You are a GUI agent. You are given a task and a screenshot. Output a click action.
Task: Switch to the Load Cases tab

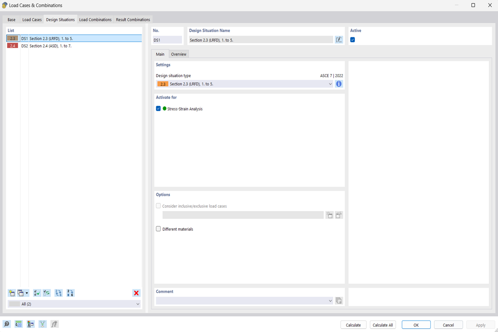point(32,20)
